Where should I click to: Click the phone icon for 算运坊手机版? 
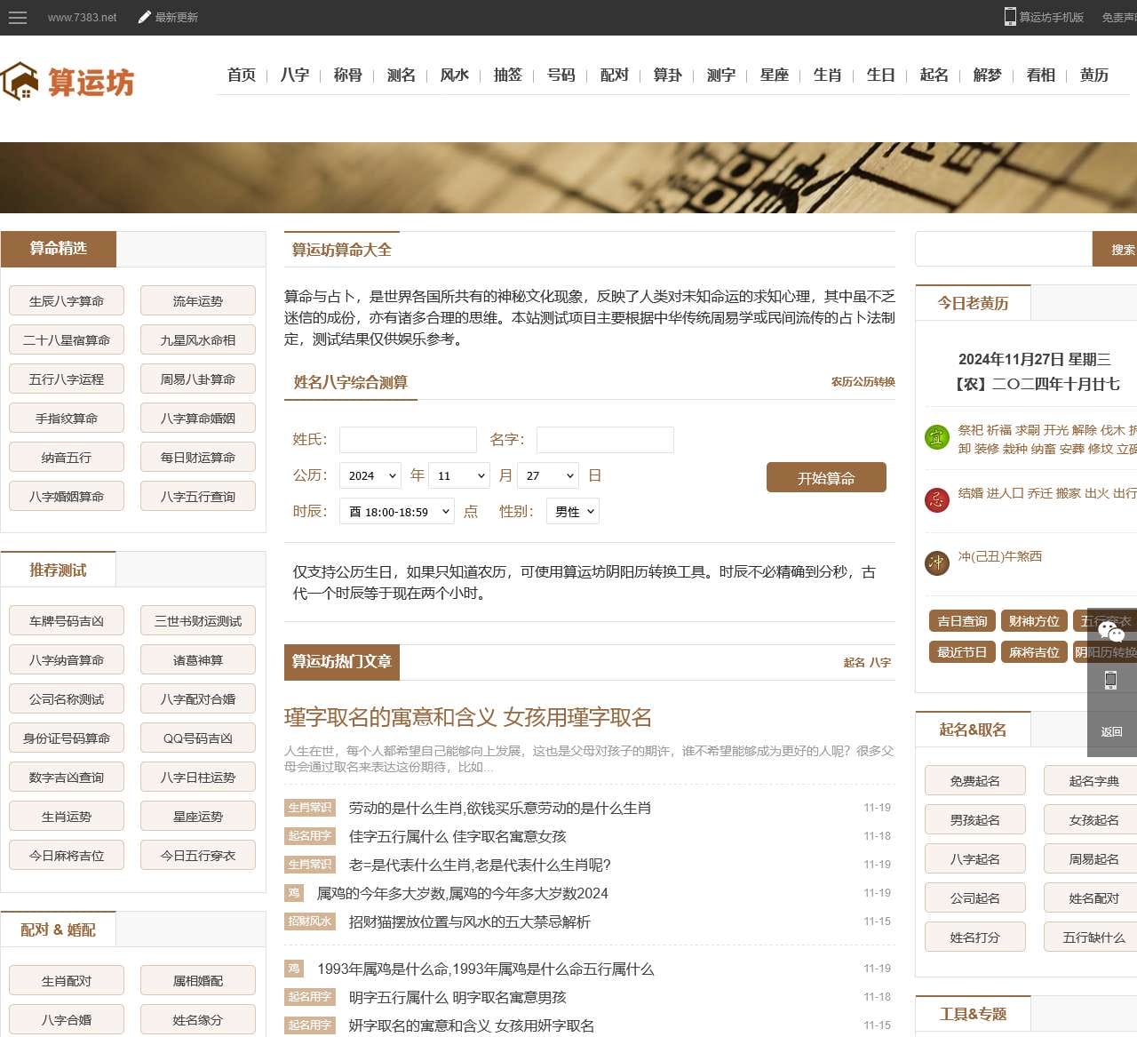[1010, 17]
